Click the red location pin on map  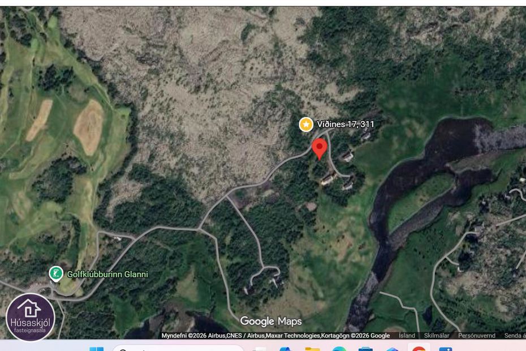tap(320, 148)
